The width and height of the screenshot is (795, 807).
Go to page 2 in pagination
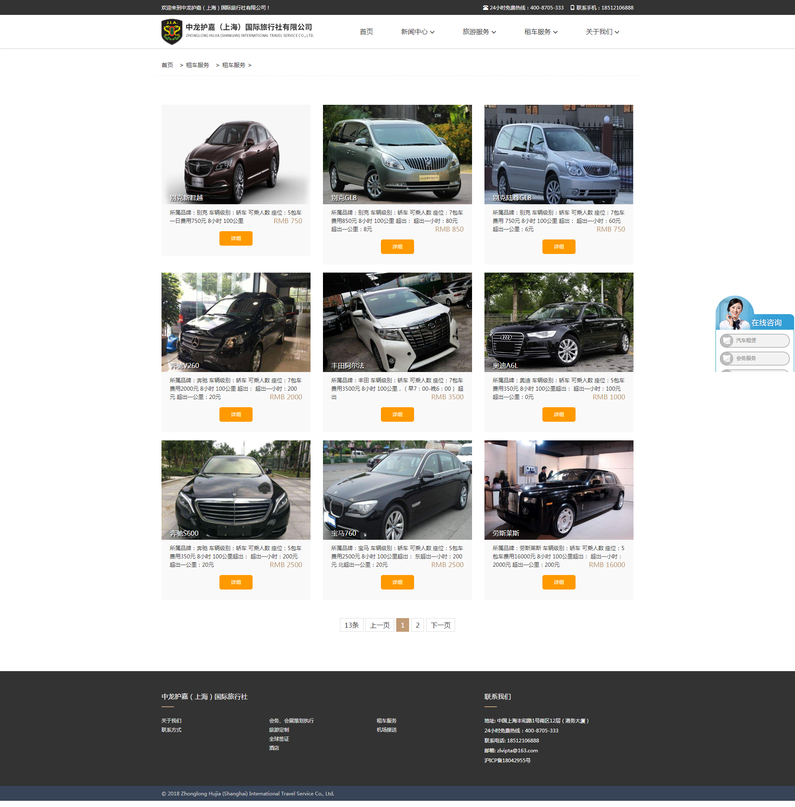tap(417, 625)
